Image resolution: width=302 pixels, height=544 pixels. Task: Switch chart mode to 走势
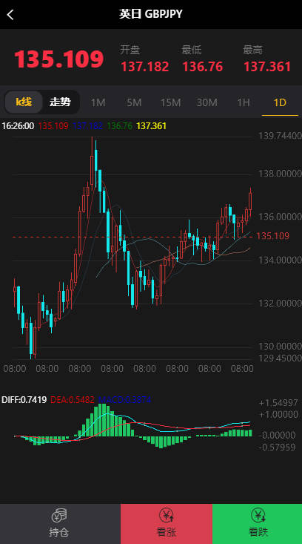[x=60, y=102]
